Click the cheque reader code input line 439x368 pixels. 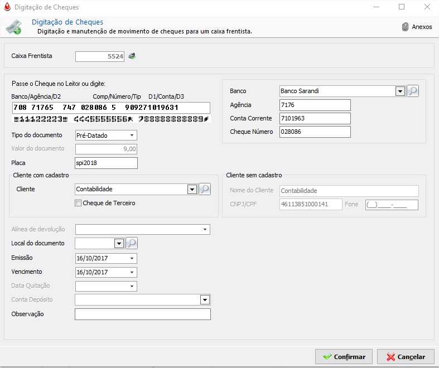click(111, 108)
